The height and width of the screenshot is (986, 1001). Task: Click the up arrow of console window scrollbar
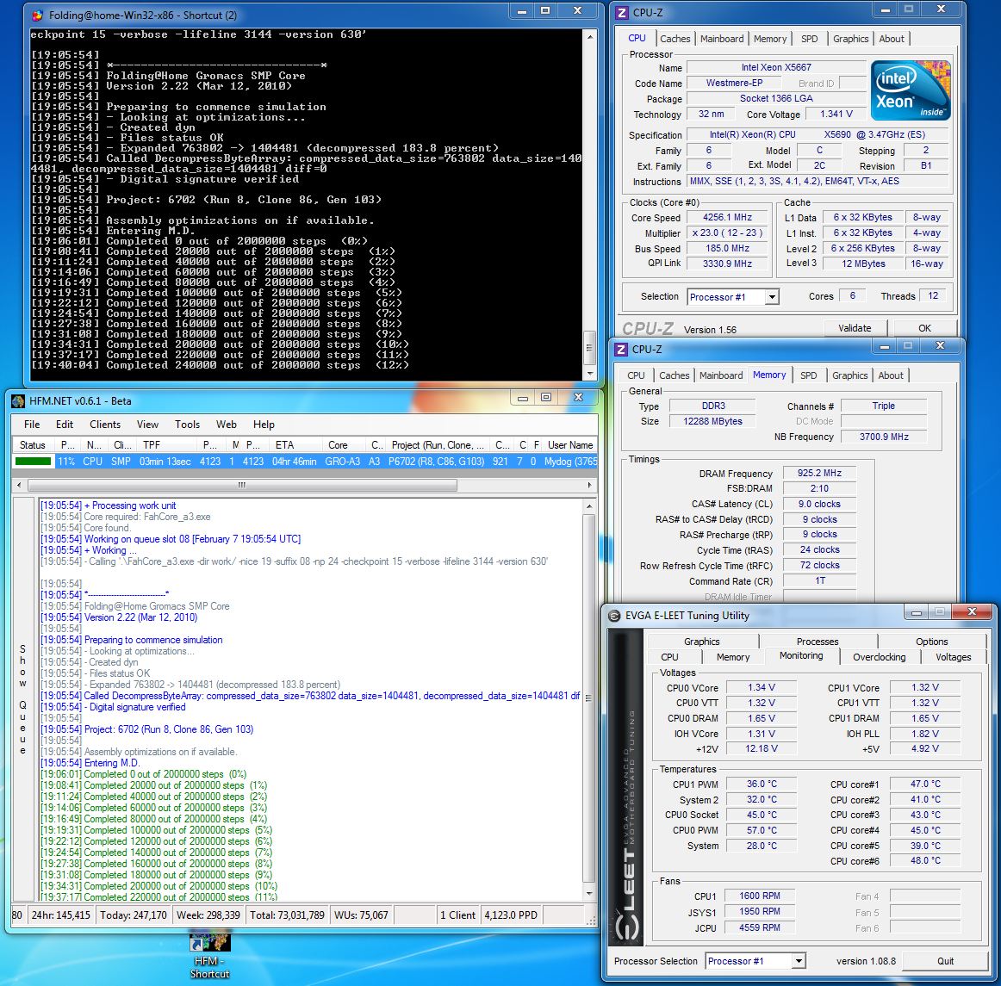[x=590, y=37]
